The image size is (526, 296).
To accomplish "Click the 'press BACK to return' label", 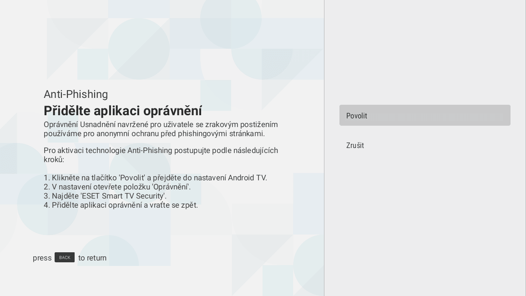I will [x=69, y=258].
